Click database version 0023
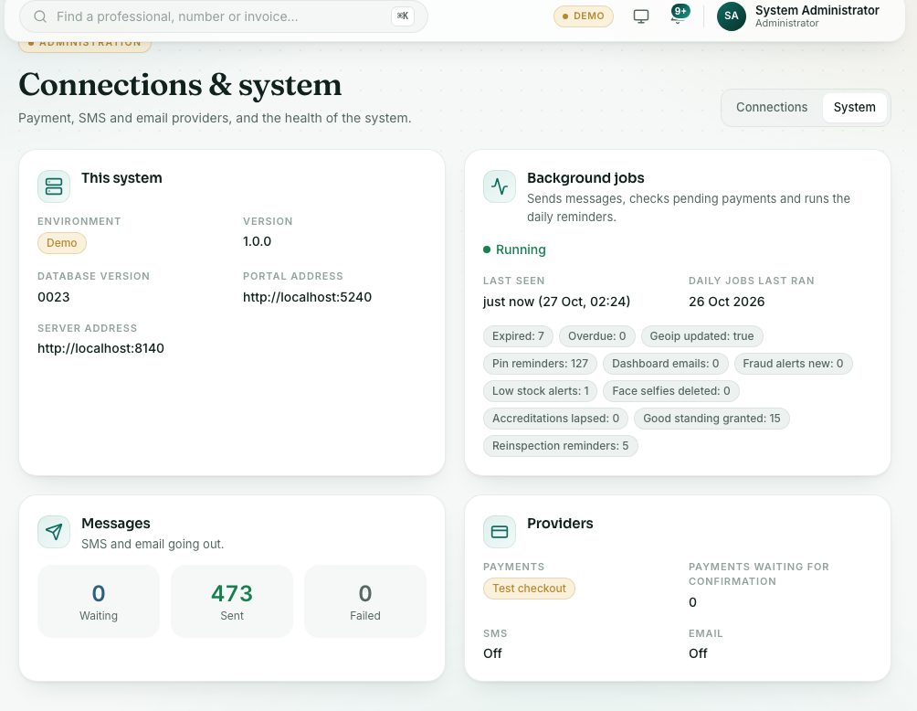 tap(53, 297)
